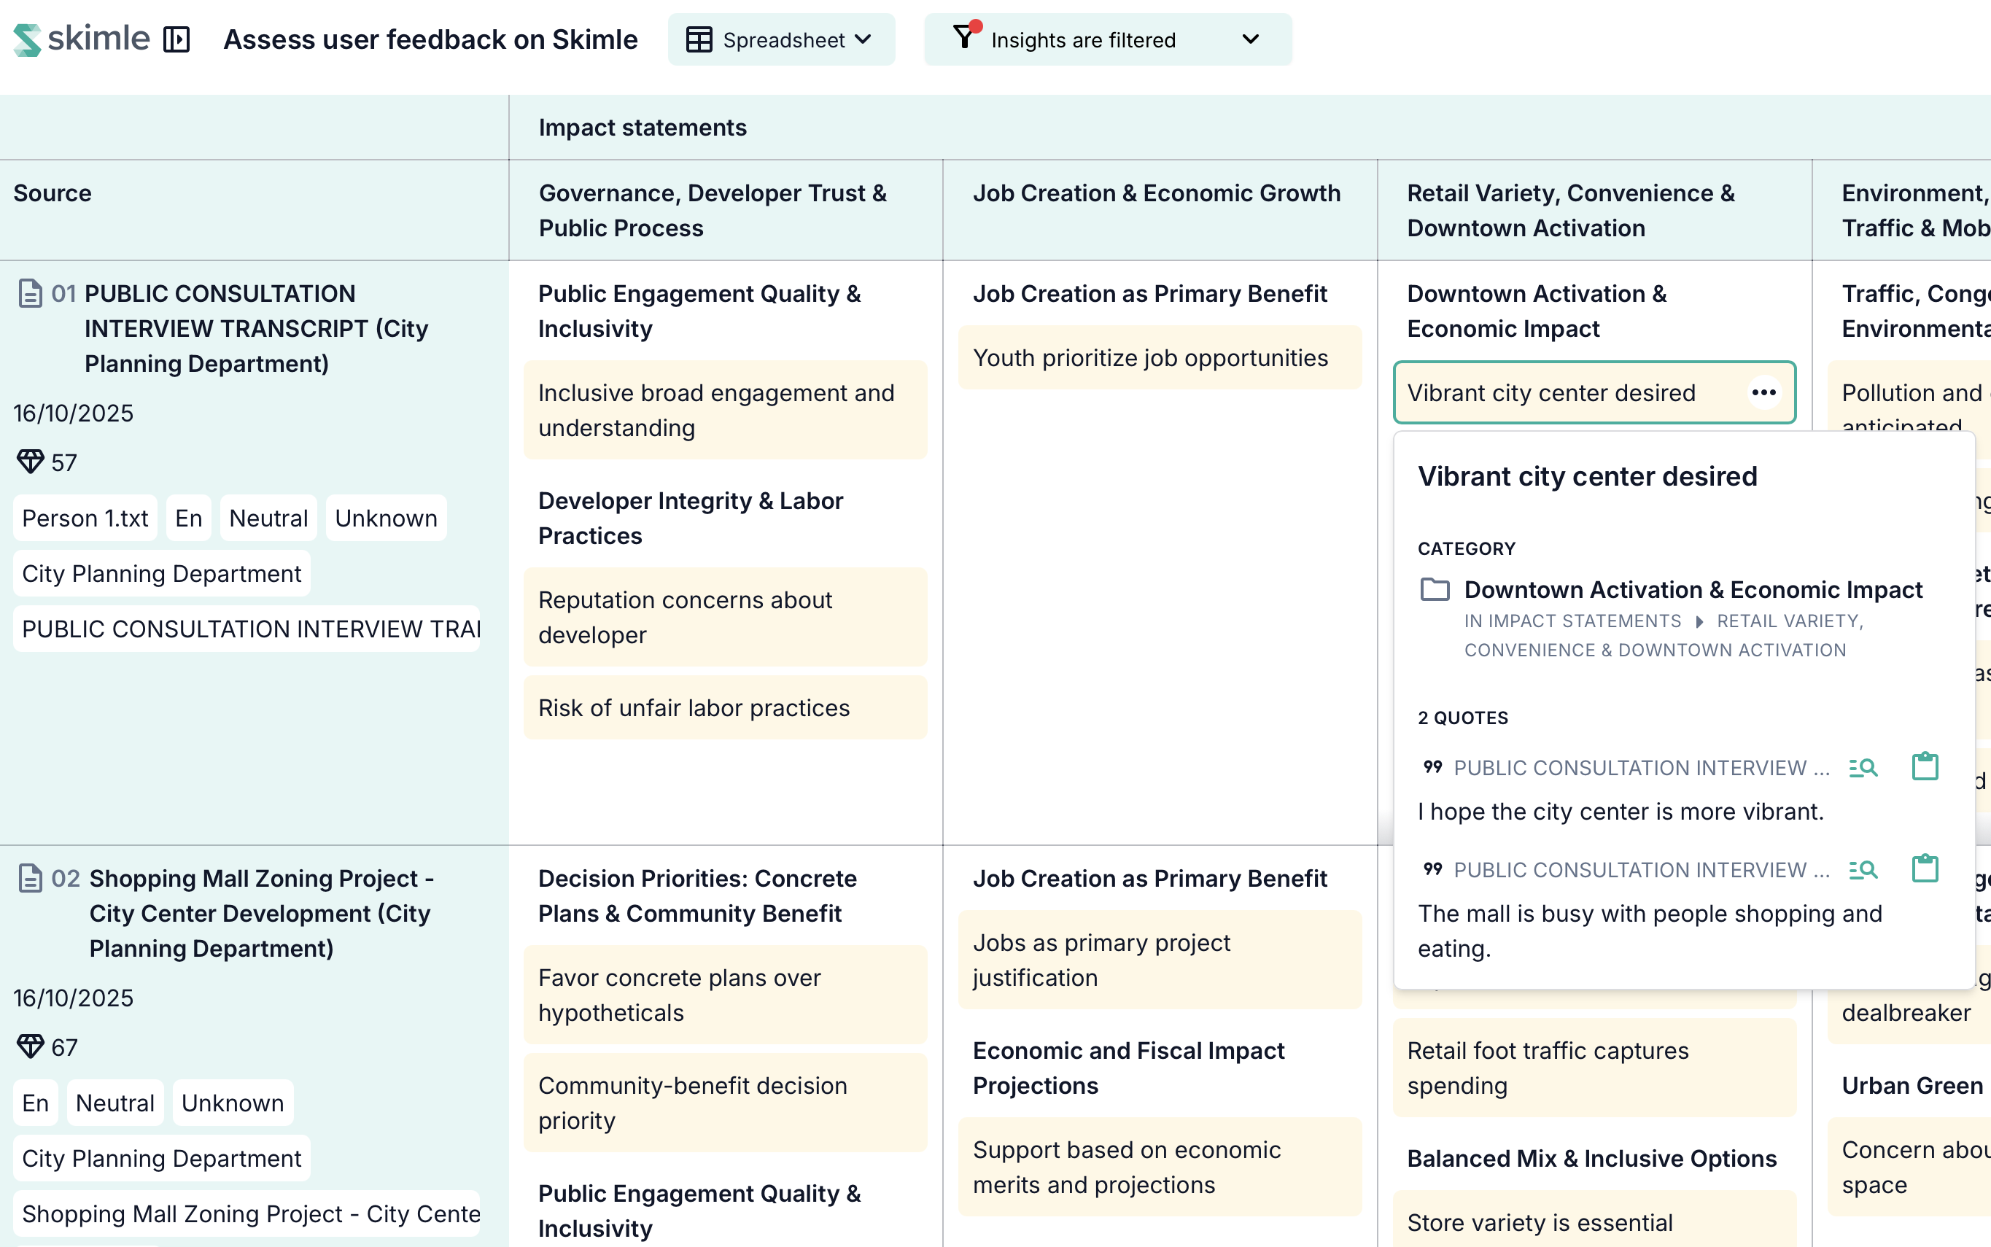Select Youth prioritize job opportunities insight
Viewport: 1991px width, 1247px height.
click(x=1149, y=358)
